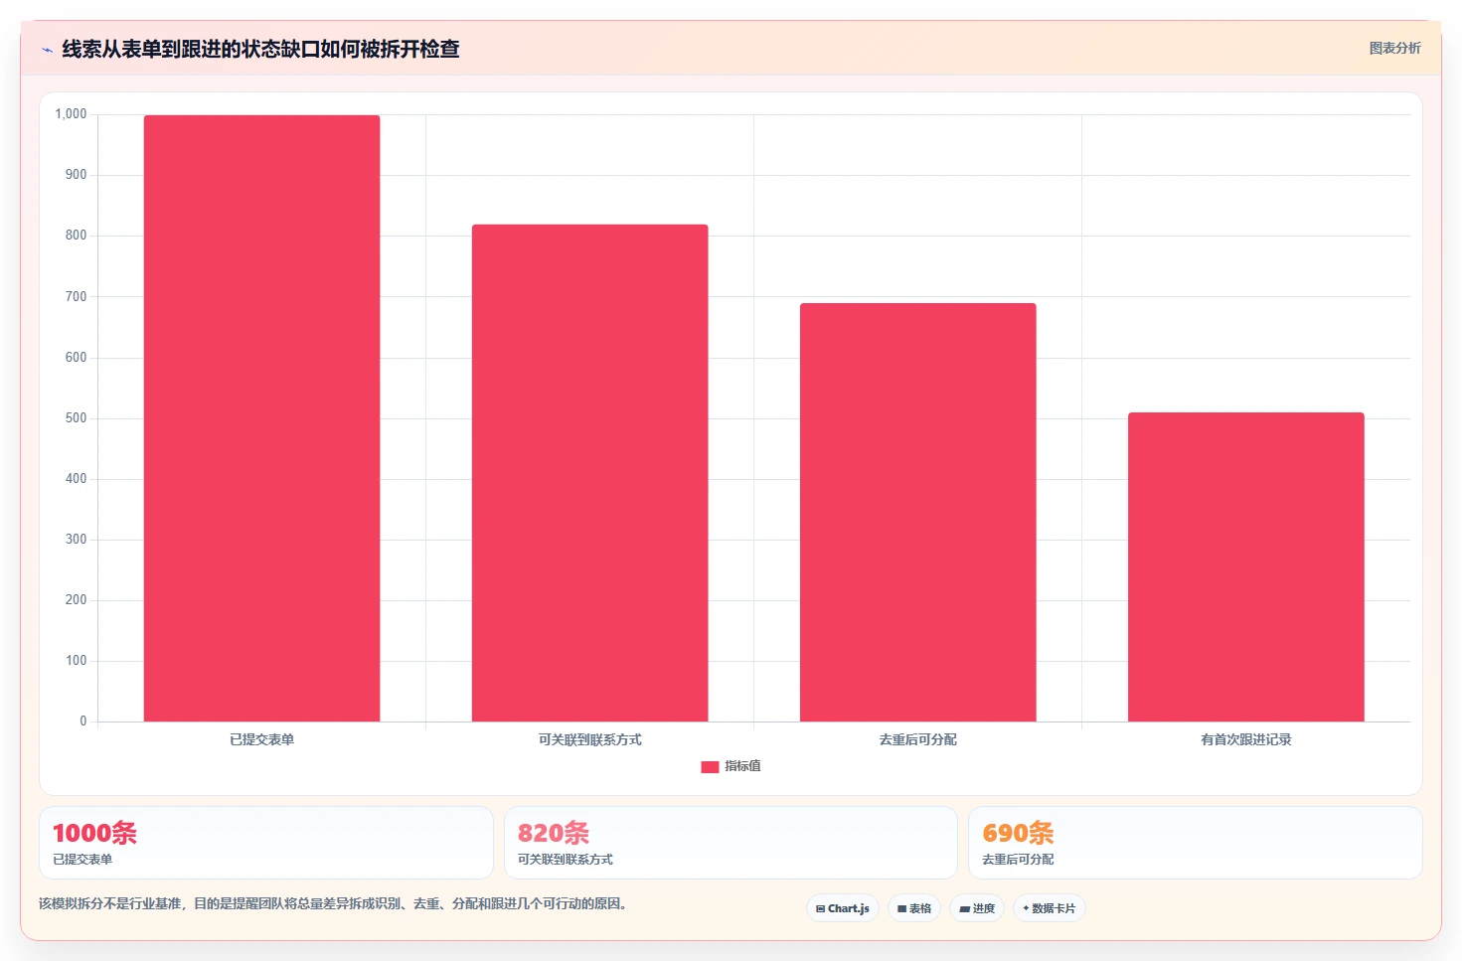
Task: Click the 可关联到联系方式 x-axis label
Action: pos(589,739)
